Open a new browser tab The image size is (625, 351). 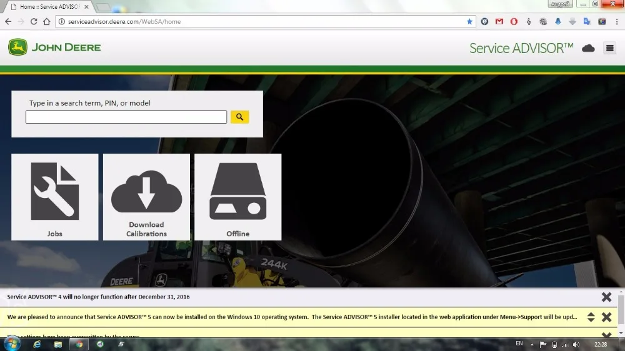(103, 7)
